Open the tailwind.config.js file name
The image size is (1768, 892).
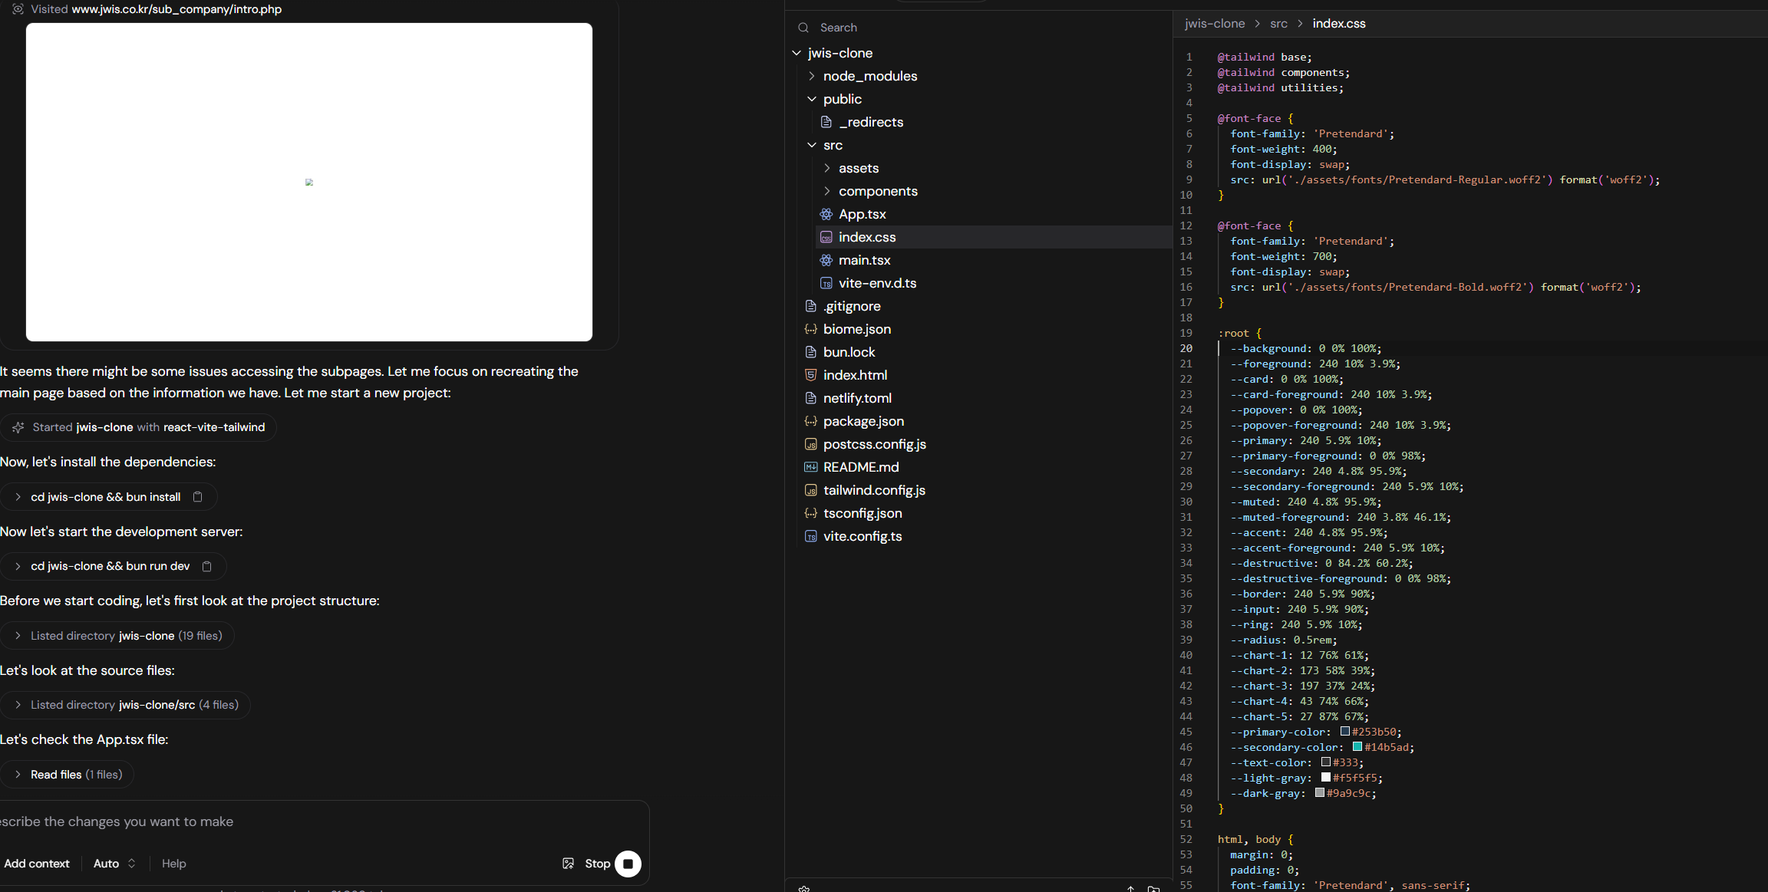(875, 490)
